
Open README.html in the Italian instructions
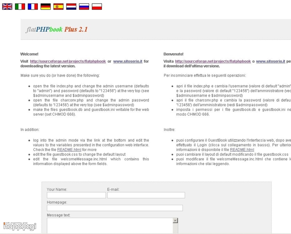click(x=242, y=150)
